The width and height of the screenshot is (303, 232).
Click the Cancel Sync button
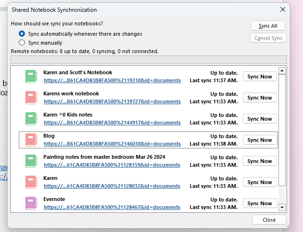pyautogui.click(x=268, y=38)
